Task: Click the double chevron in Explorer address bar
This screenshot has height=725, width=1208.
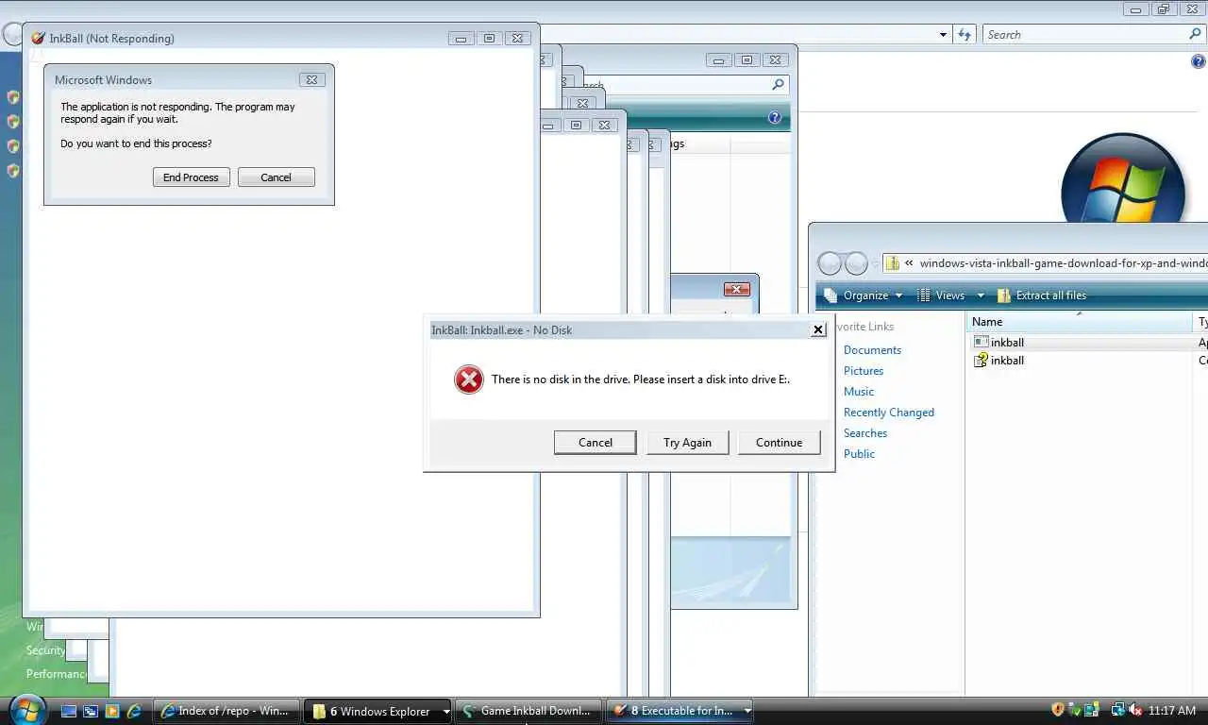Action: point(909,263)
